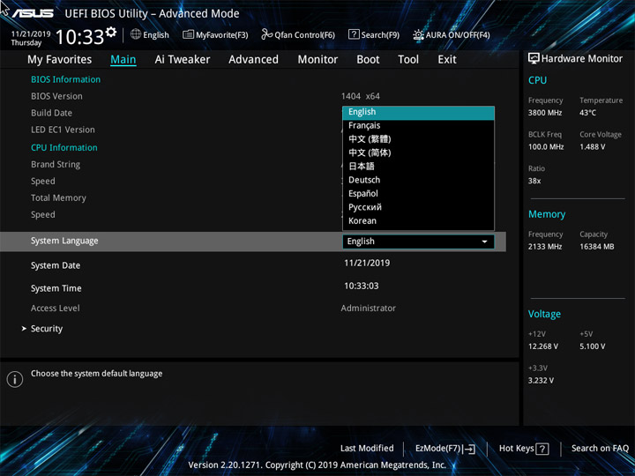Viewport: 635px width, 476px height.
Task: Click the System Language row label
Action: tap(64, 241)
